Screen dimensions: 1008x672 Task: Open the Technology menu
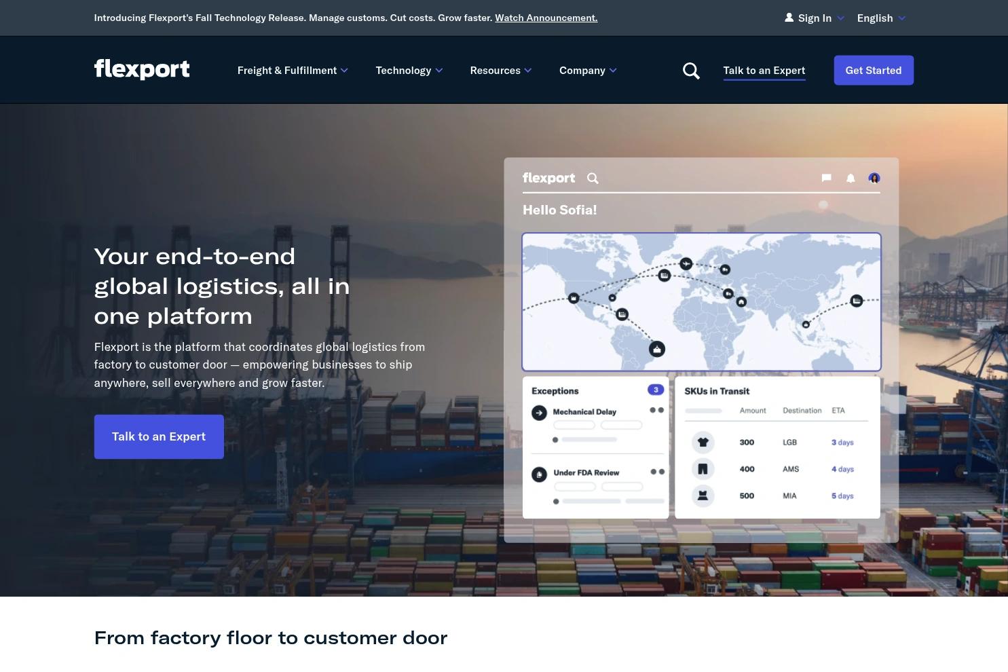409,71
